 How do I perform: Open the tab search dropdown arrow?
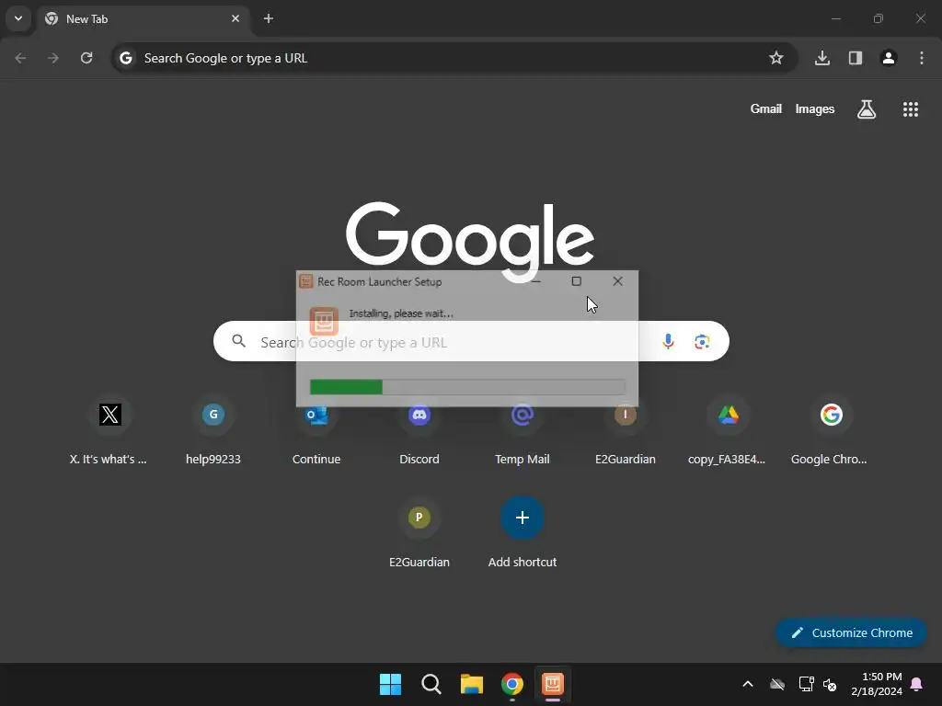point(18,18)
